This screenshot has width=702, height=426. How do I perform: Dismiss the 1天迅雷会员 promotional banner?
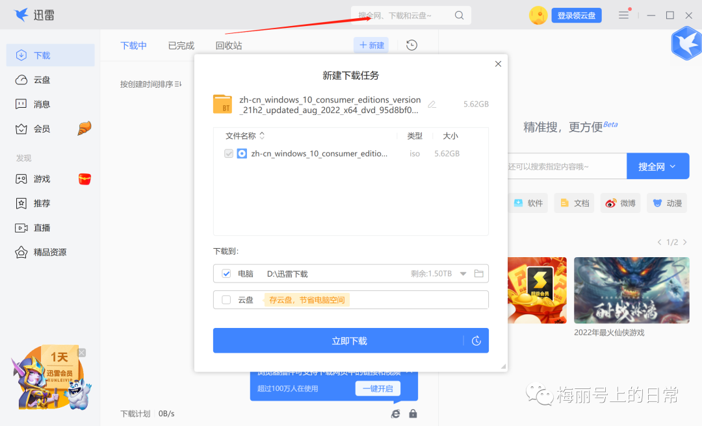point(82,353)
